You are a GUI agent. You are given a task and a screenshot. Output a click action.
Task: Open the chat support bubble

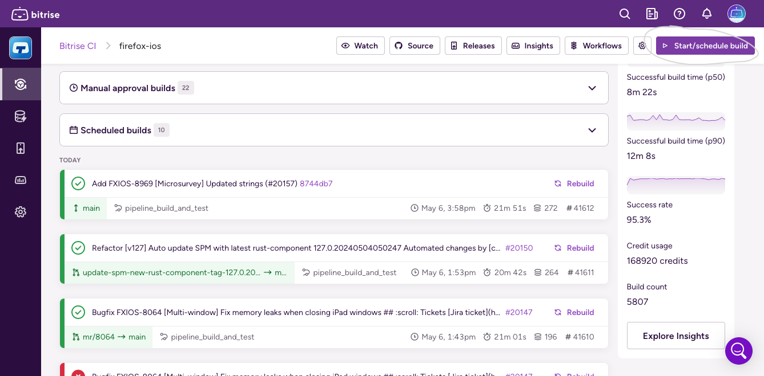pyautogui.click(x=739, y=351)
